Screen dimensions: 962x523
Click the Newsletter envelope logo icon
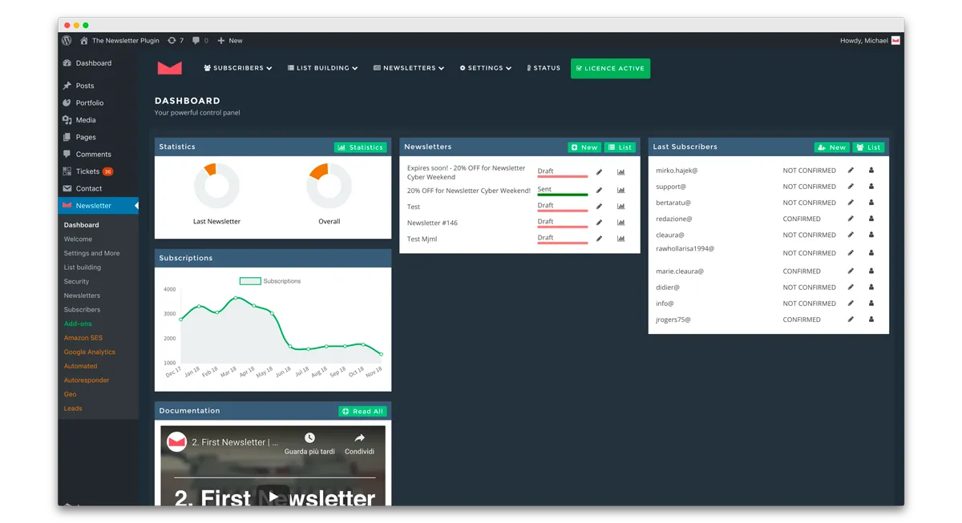point(169,68)
